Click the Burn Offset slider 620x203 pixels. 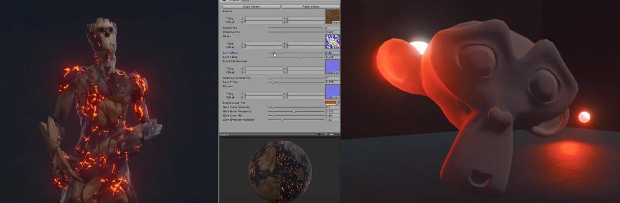[x=296, y=53]
